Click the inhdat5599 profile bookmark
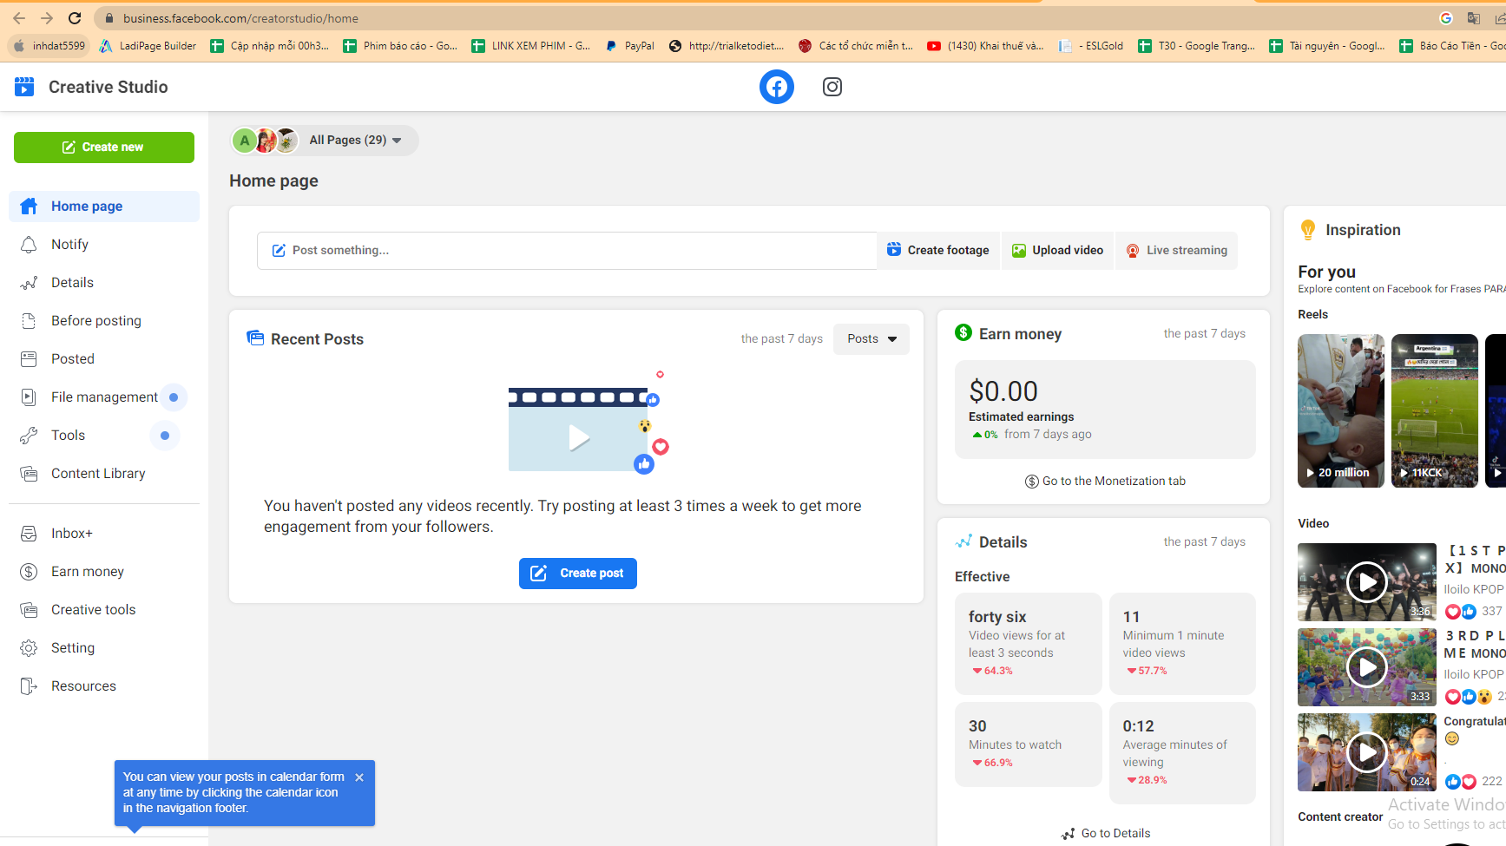The image size is (1506, 846). [49, 46]
